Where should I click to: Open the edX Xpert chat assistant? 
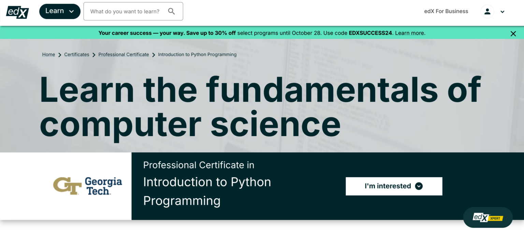click(x=487, y=217)
